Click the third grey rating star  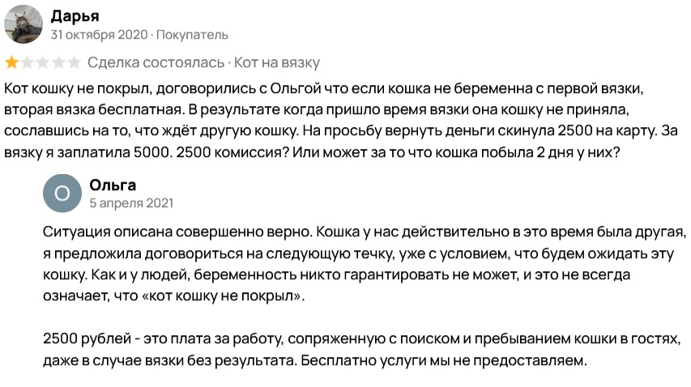coord(43,62)
